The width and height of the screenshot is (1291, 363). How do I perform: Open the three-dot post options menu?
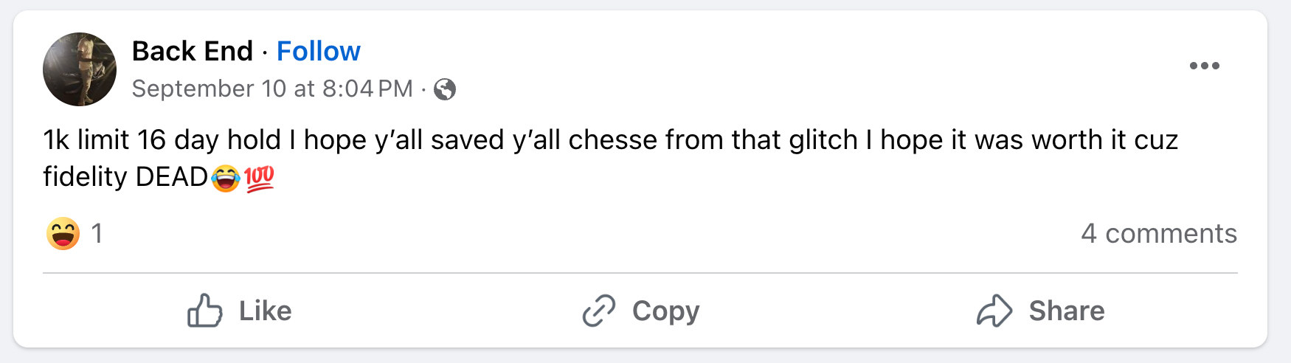coord(1204,66)
